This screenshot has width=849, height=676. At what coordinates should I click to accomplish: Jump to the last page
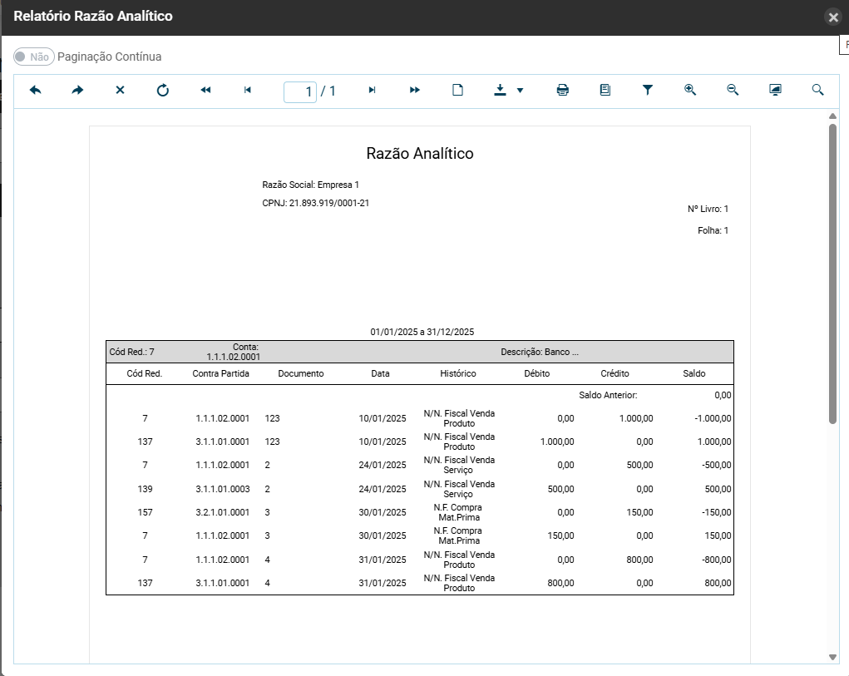click(x=415, y=91)
